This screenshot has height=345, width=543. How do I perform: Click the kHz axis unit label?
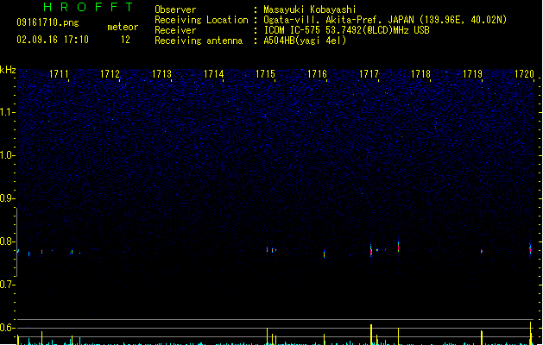click(8, 70)
